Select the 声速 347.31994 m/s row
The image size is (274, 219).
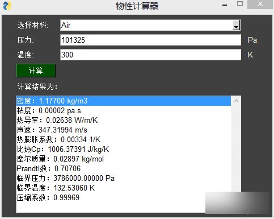point(124,130)
